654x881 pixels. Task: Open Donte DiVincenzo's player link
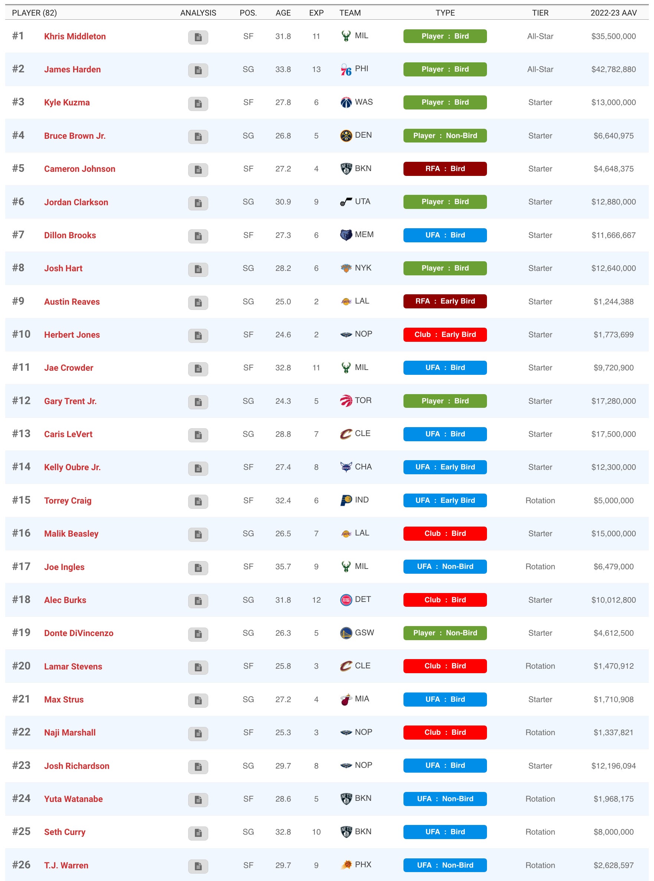[x=79, y=633]
